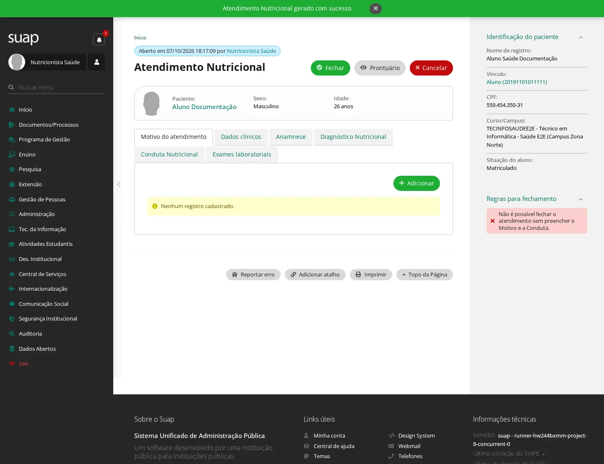Click the Nutricionista Saúde link in badge

[x=251, y=51]
